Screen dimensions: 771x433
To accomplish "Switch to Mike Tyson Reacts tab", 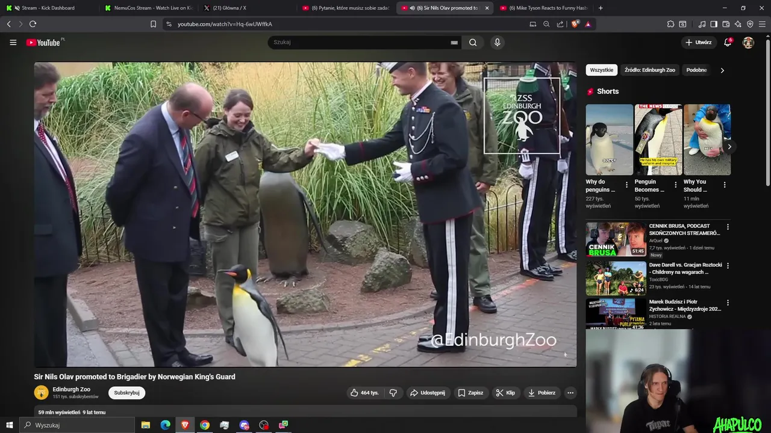I will pyautogui.click(x=544, y=8).
